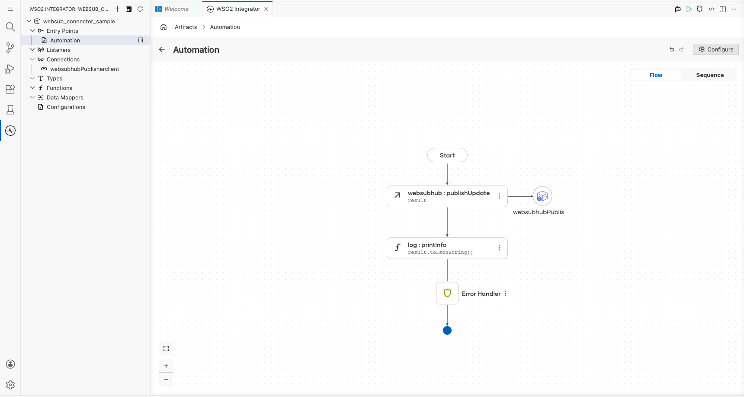The image size is (744, 397).
Task: Open Source Control view
Action: point(10,48)
